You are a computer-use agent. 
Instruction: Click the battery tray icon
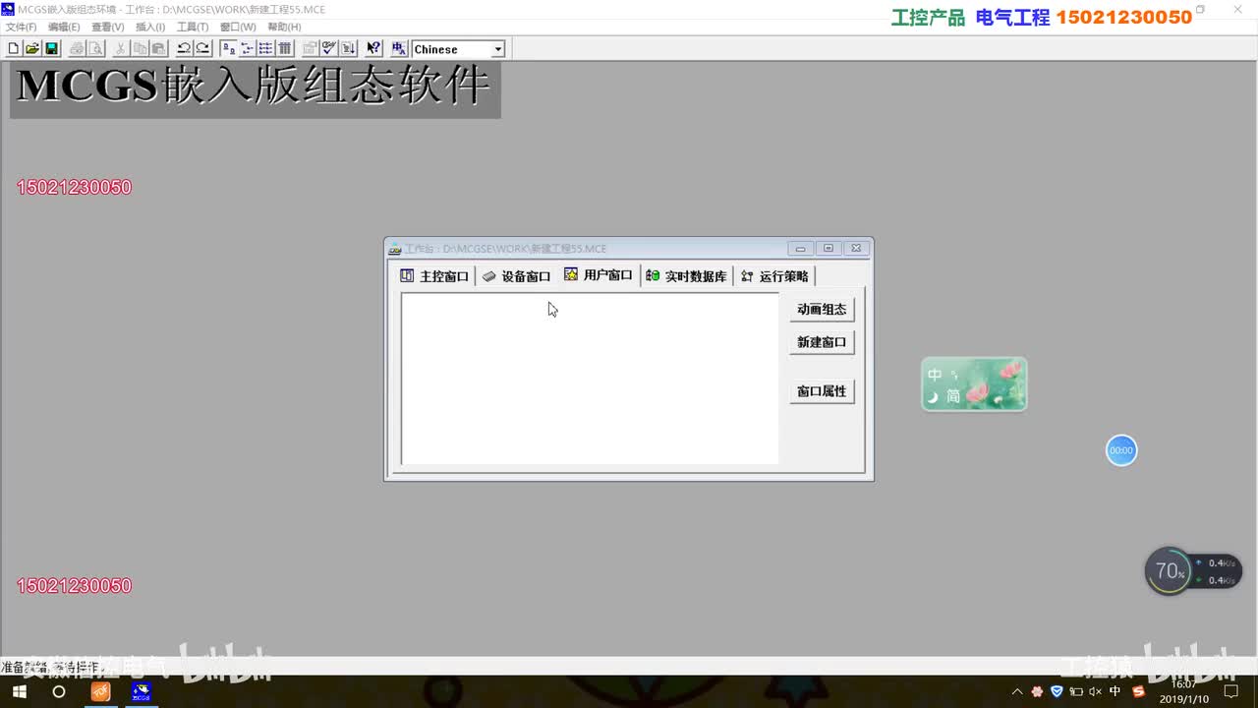[1076, 692]
